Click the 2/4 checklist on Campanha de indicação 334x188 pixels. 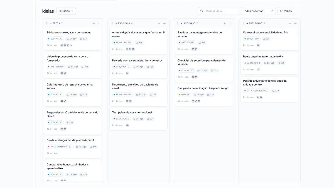click(x=210, y=95)
